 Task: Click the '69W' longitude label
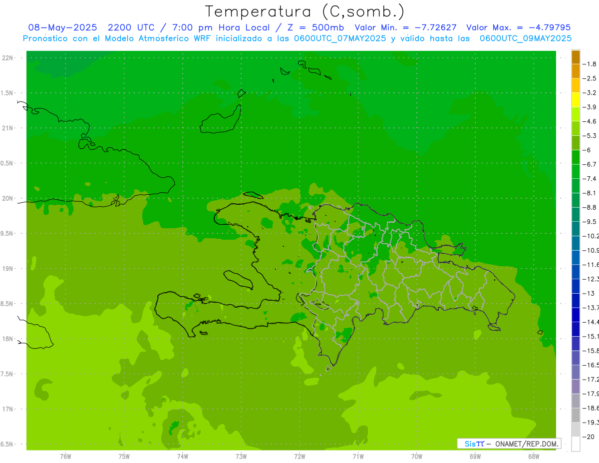click(475, 456)
